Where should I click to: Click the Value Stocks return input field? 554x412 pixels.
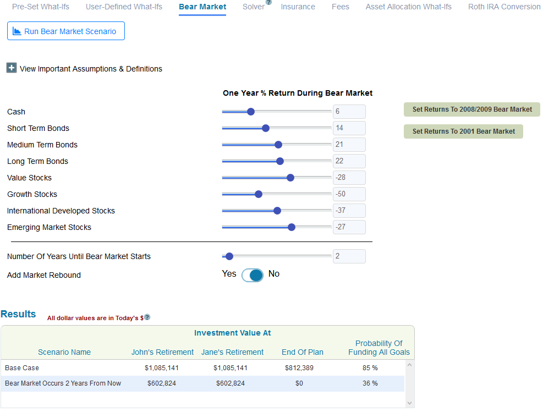[349, 178]
